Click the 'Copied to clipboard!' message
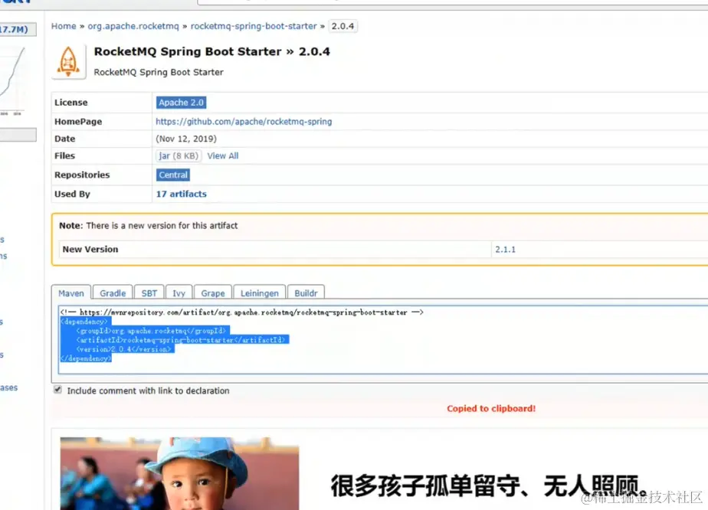 click(x=491, y=408)
